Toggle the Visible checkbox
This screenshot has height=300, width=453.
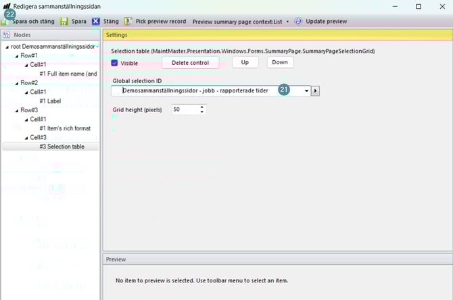[x=114, y=63]
